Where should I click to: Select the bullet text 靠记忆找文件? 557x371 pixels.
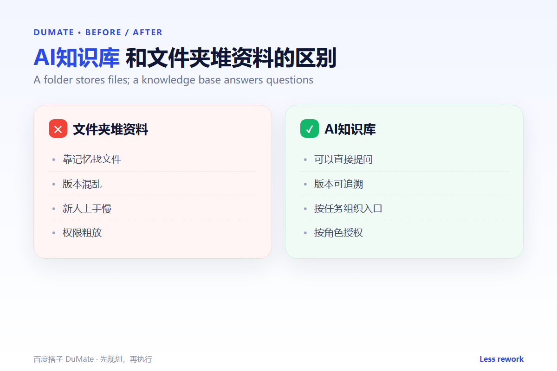point(92,160)
